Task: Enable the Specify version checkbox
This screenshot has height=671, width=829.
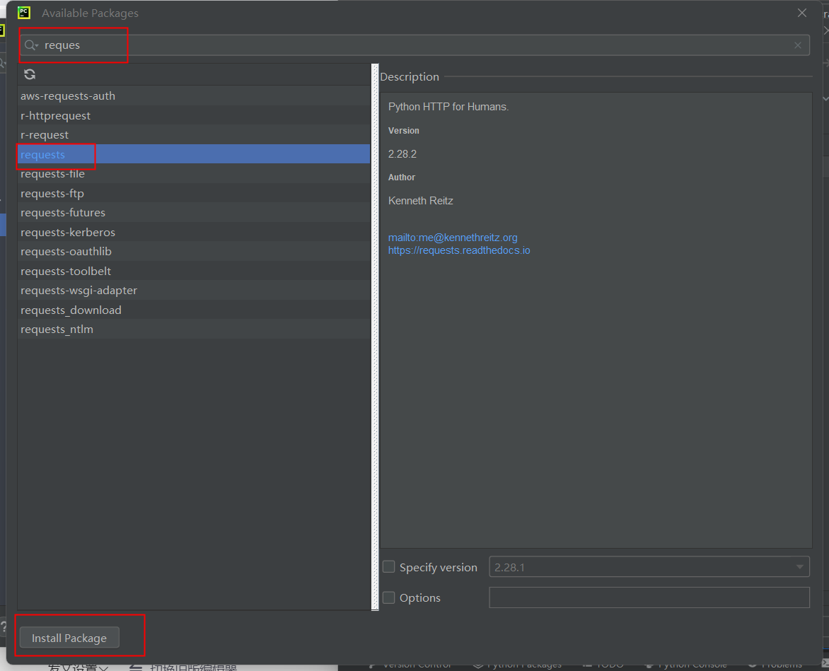Action: (388, 567)
